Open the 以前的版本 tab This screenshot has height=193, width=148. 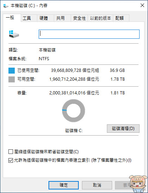tap(100, 18)
